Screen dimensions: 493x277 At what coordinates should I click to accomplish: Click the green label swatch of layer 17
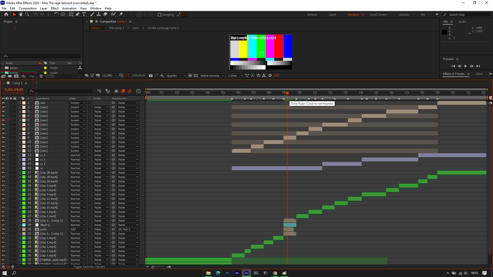click(x=24, y=173)
